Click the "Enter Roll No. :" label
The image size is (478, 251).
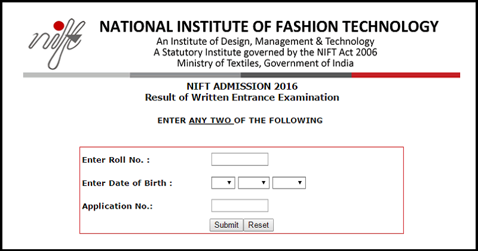(x=116, y=160)
